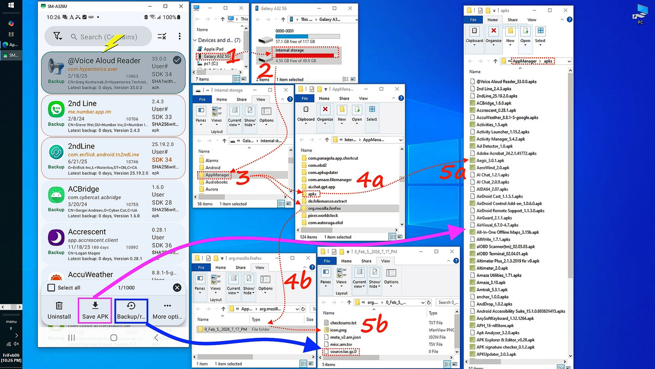Select Apple iPad in This PC window
The width and height of the screenshot is (655, 369).
click(210, 49)
